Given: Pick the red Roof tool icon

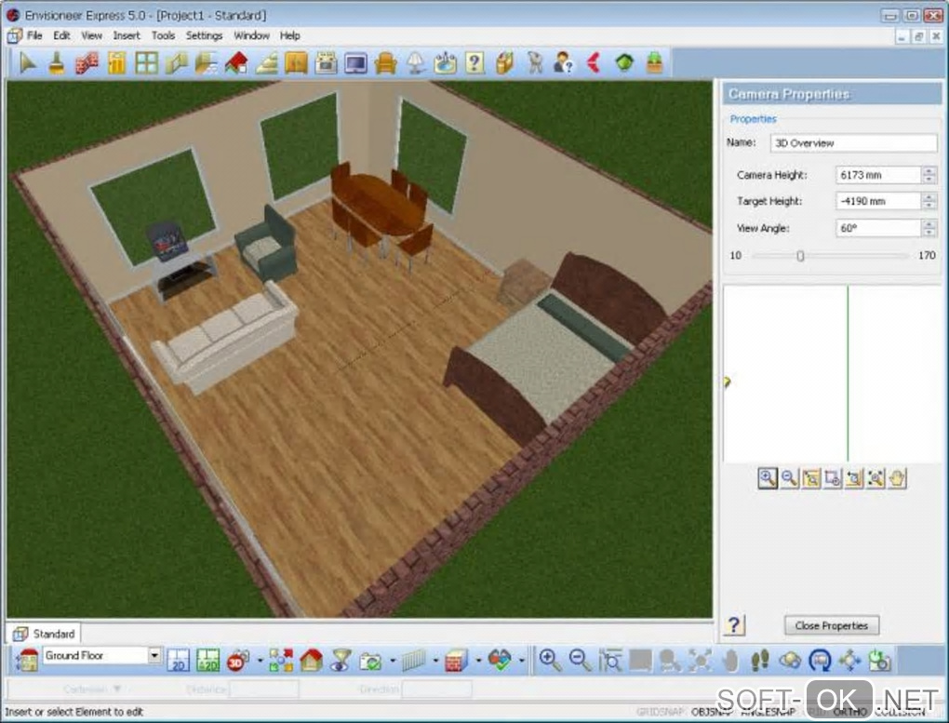Looking at the screenshot, I should (x=236, y=62).
